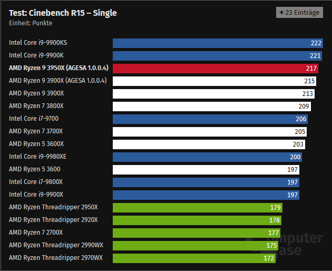
Task: Select the Intel Core i9-9900K label
Action: point(36,55)
